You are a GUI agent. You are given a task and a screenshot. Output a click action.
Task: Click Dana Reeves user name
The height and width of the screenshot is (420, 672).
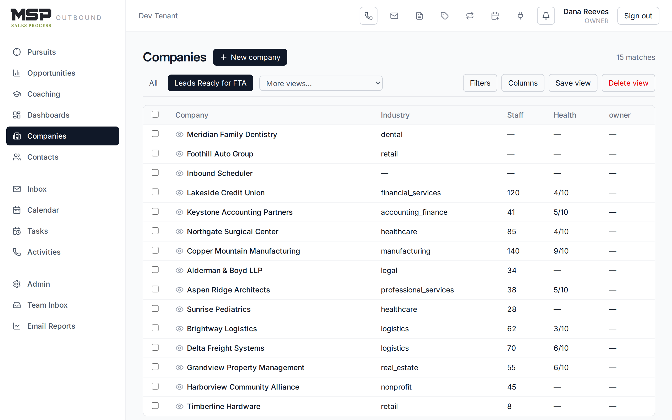[586, 12]
